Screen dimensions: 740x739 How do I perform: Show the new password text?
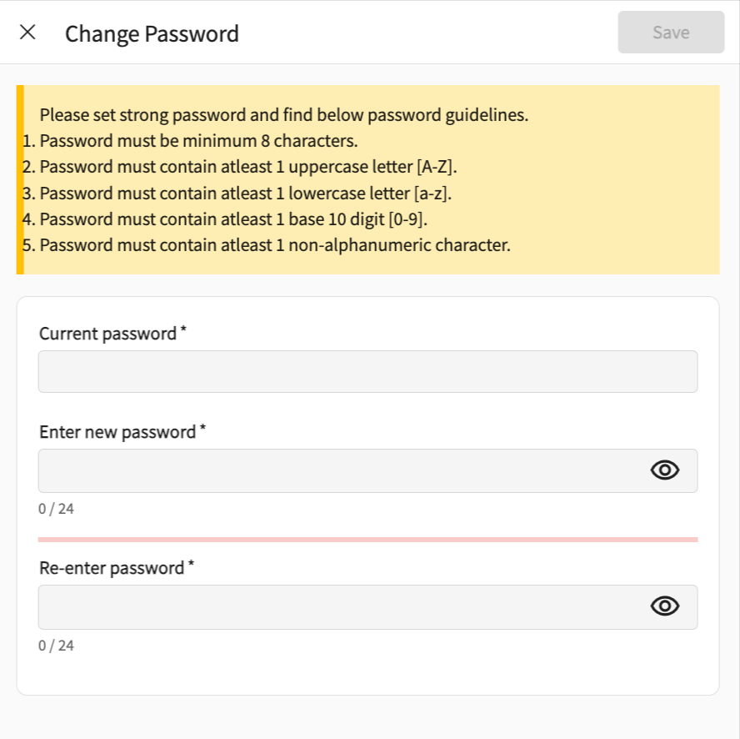[664, 470]
